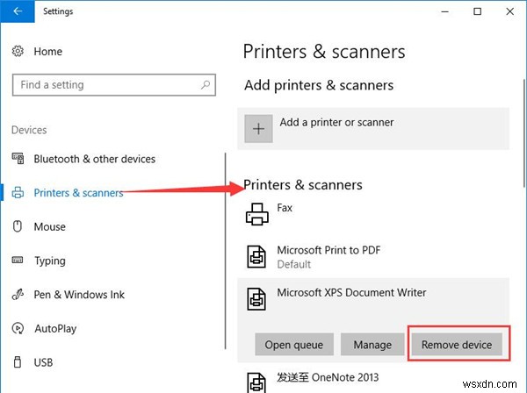Click the Manage button
The width and height of the screenshot is (527, 393).
pos(372,345)
